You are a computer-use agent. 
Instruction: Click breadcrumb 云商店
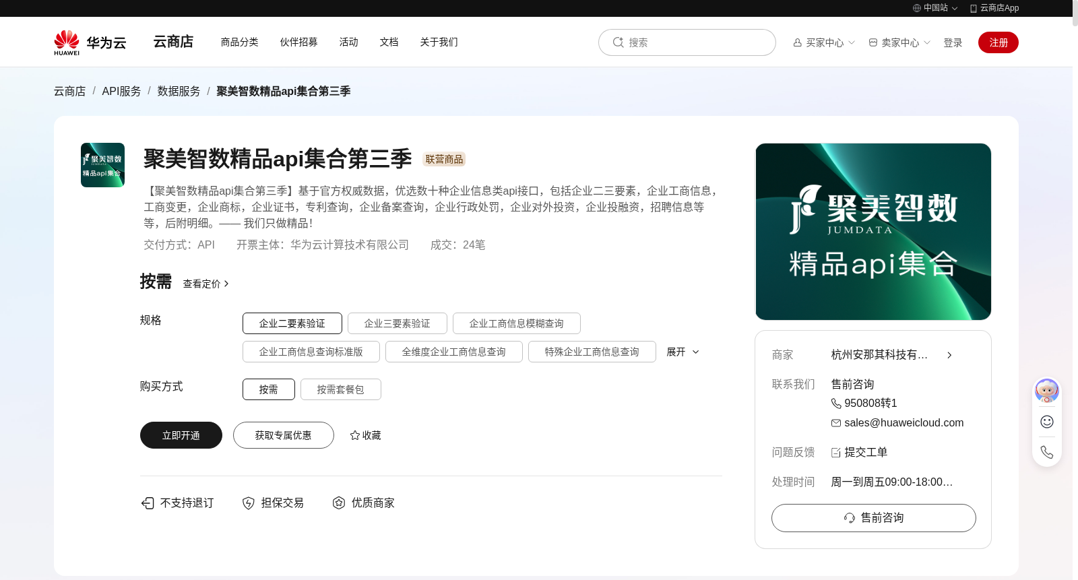point(70,91)
